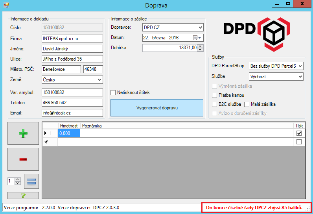Click the Hmotnost cell showing 0,000

tap(69, 133)
